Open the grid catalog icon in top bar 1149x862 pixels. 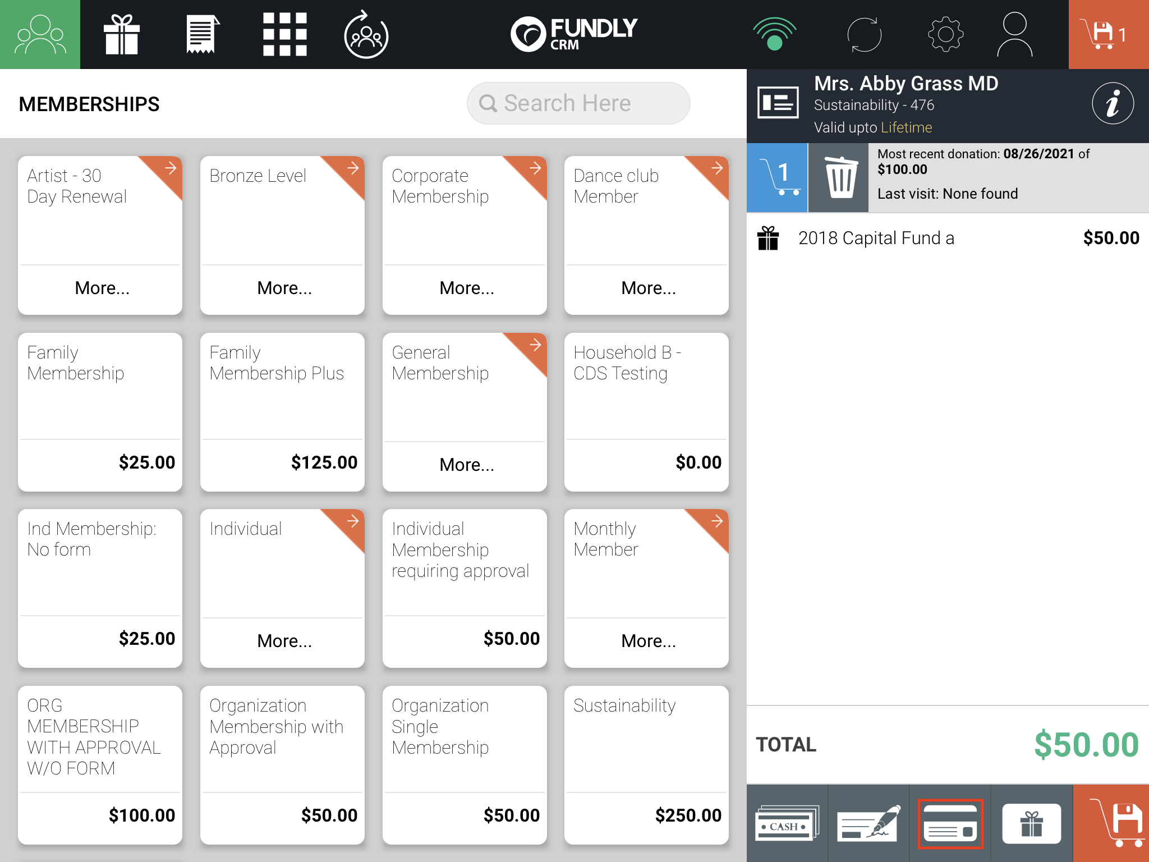(x=284, y=35)
